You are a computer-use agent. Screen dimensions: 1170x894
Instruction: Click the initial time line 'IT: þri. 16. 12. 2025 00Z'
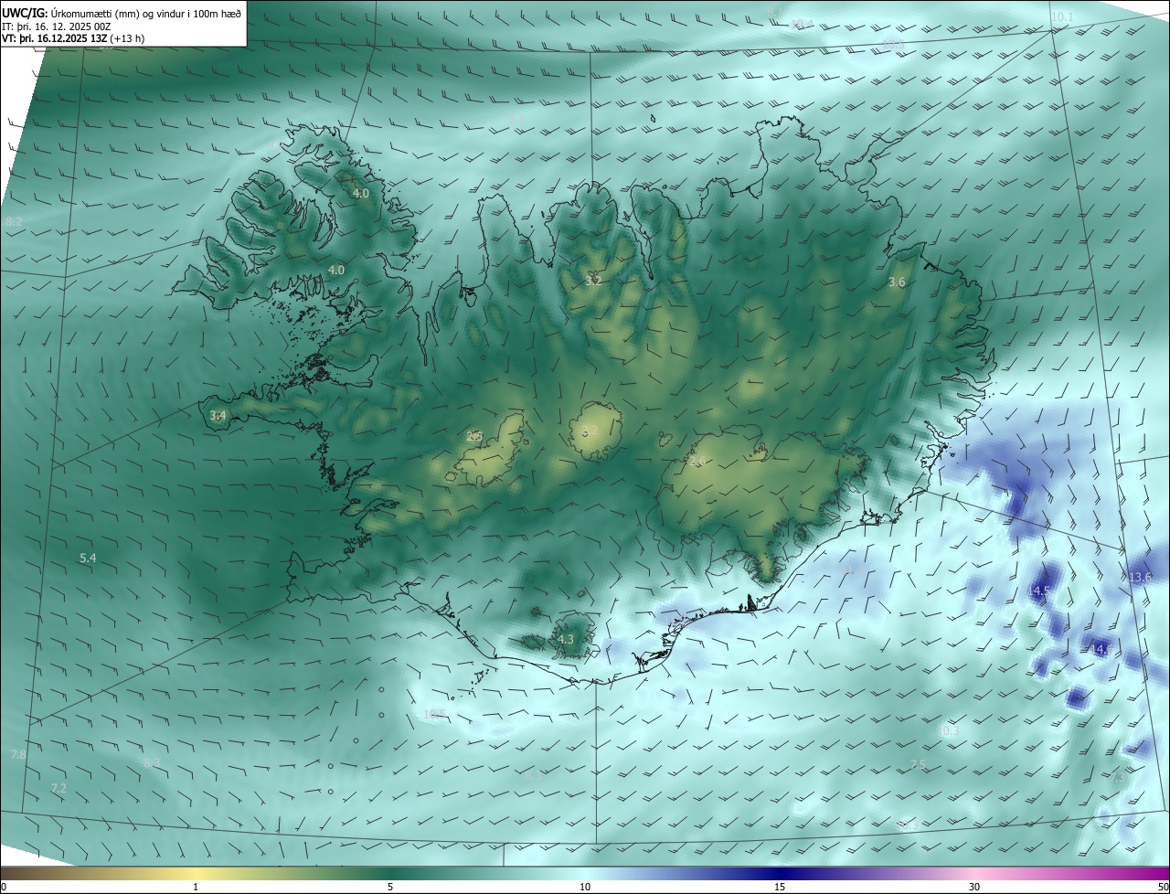click(57, 26)
